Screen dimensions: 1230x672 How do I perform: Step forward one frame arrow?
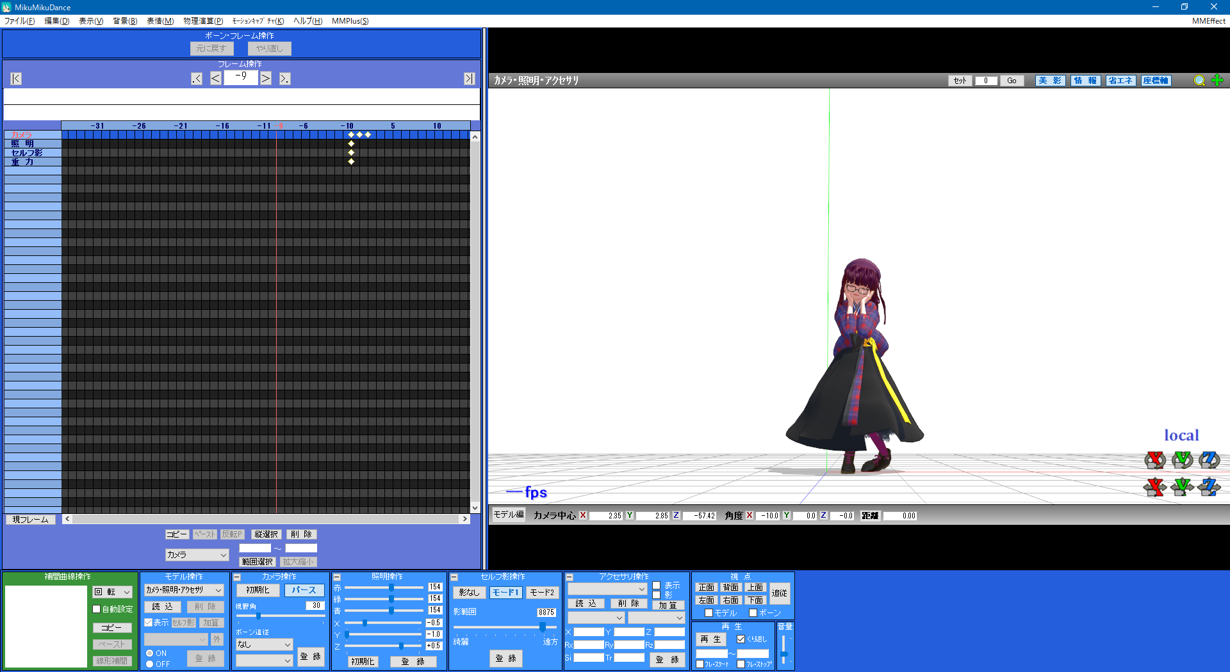click(265, 78)
